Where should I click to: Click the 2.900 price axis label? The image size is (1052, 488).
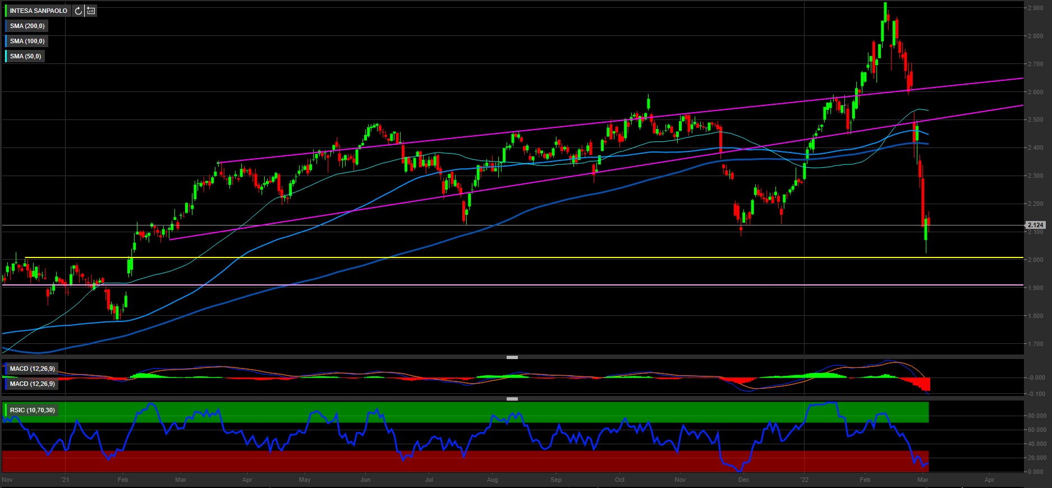1035,8
